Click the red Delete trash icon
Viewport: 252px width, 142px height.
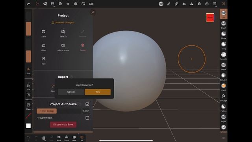83,45
